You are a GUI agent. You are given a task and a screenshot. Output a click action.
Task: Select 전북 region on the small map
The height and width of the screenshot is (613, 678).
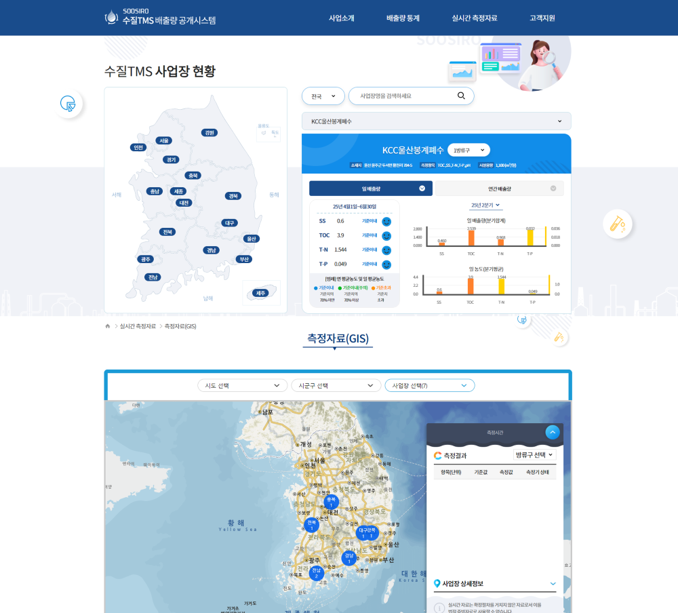(x=167, y=232)
